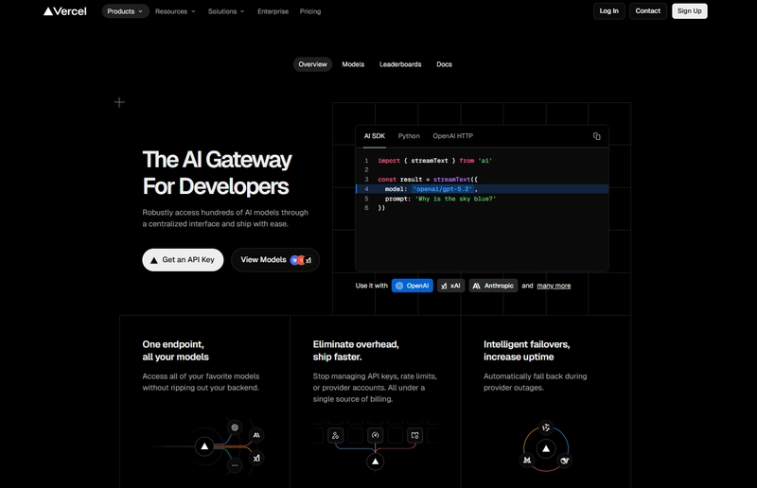This screenshot has width=757, height=488.
Task: Expand the Solutions navigation menu
Action: coord(226,11)
